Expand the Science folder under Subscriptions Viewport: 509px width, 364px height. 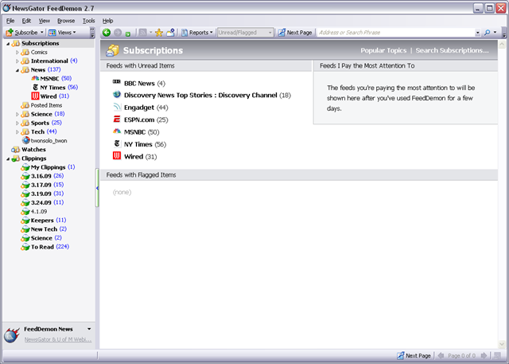tap(17, 115)
